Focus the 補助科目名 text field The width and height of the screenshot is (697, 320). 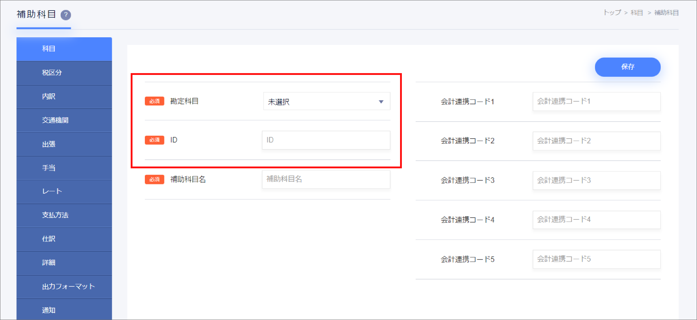[x=326, y=179]
